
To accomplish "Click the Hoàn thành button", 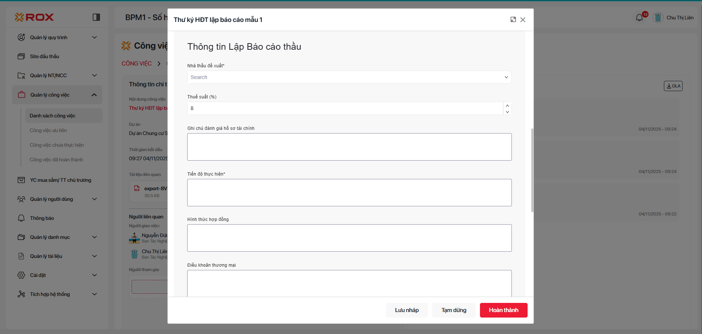I will [503, 310].
